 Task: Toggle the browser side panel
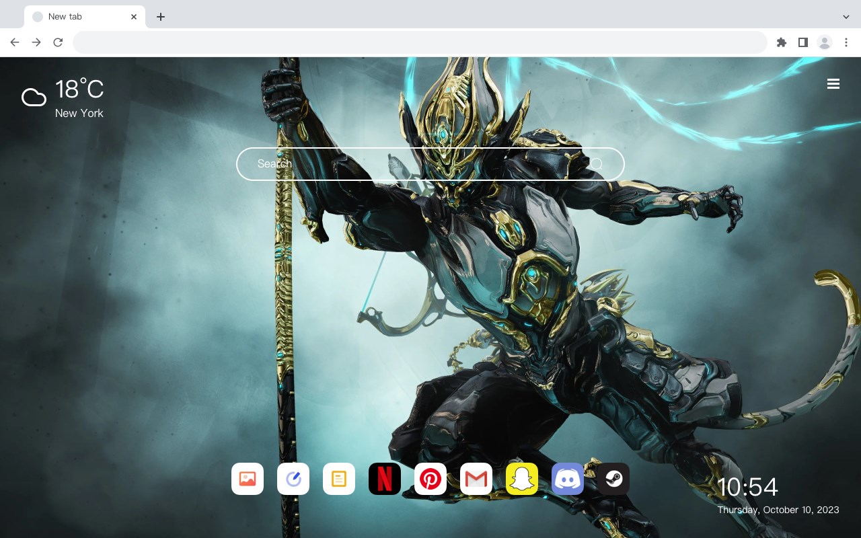(x=802, y=42)
